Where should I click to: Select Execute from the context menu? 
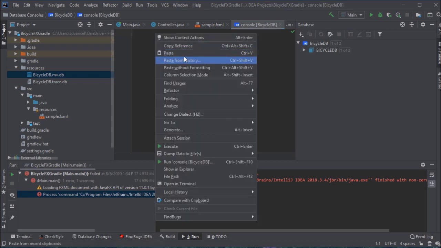[206, 146]
